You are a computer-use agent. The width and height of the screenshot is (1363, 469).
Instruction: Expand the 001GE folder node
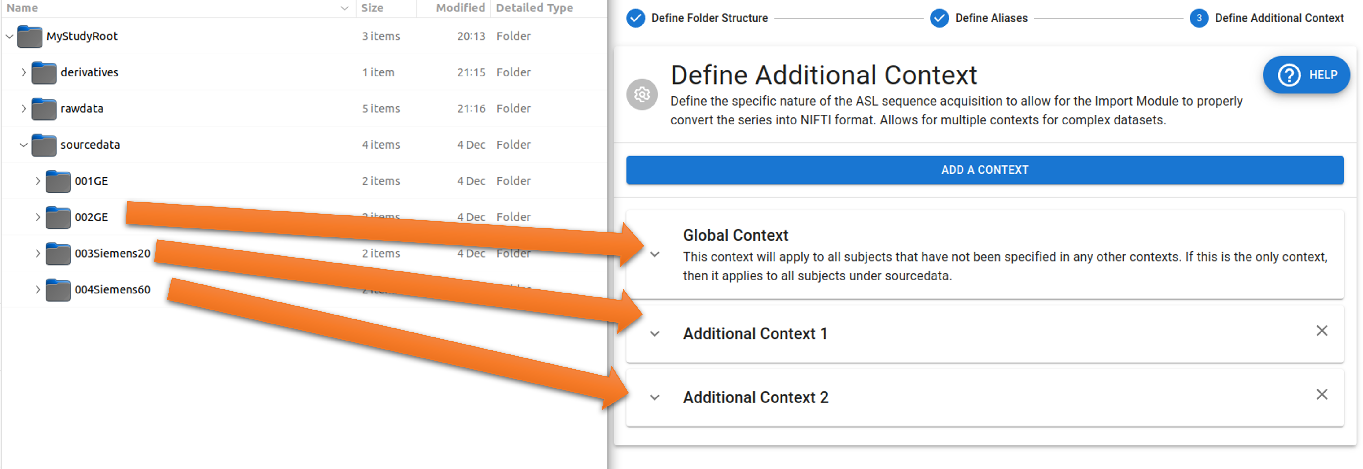[x=37, y=181]
